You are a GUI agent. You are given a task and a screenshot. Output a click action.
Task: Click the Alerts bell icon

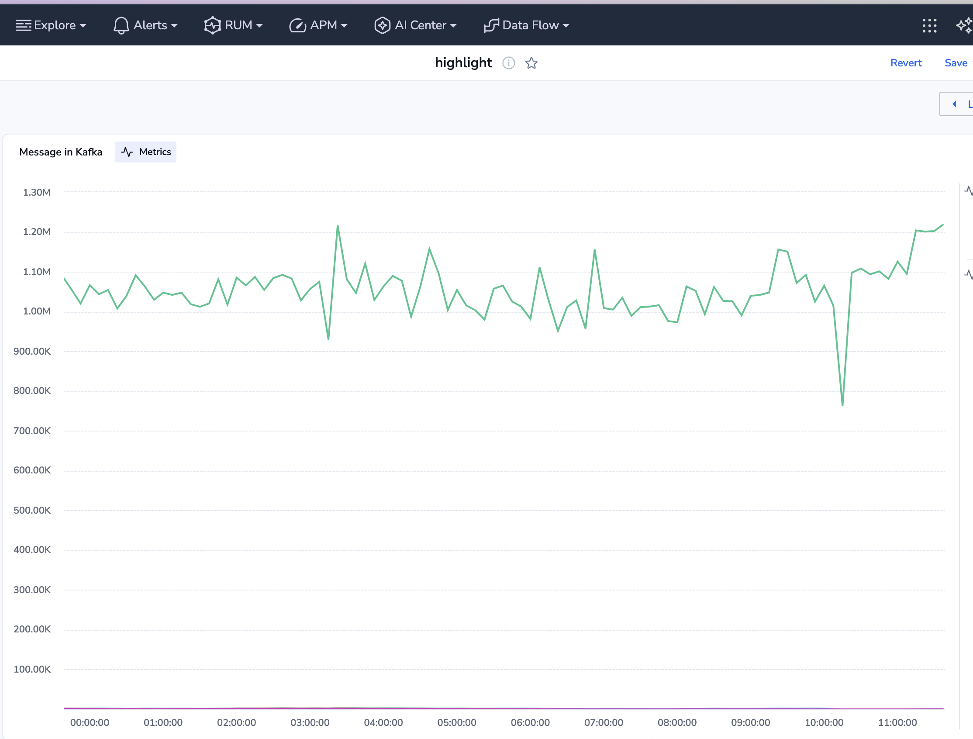tap(121, 25)
